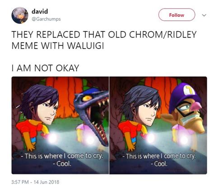The height and width of the screenshot is (189, 214).
Task: Click the 3:57 PM timestamp link
Action: tap(20, 182)
